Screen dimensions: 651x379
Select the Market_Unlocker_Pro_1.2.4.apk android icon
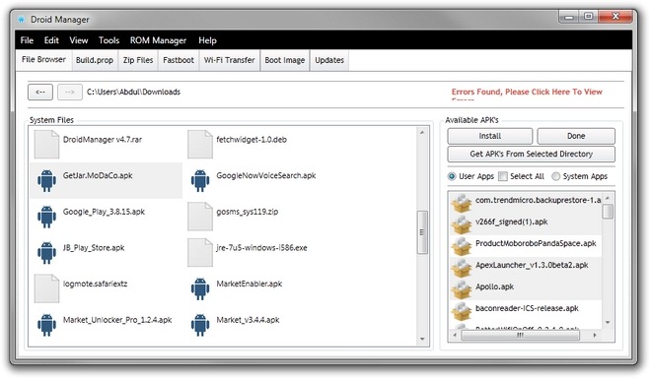point(46,325)
